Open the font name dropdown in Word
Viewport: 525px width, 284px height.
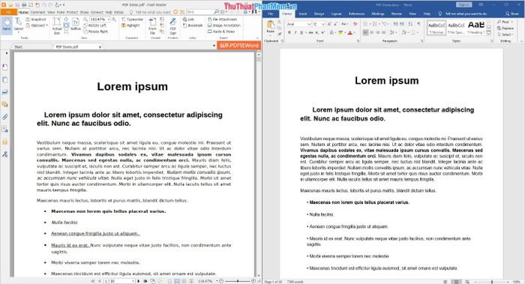click(x=309, y=24)
